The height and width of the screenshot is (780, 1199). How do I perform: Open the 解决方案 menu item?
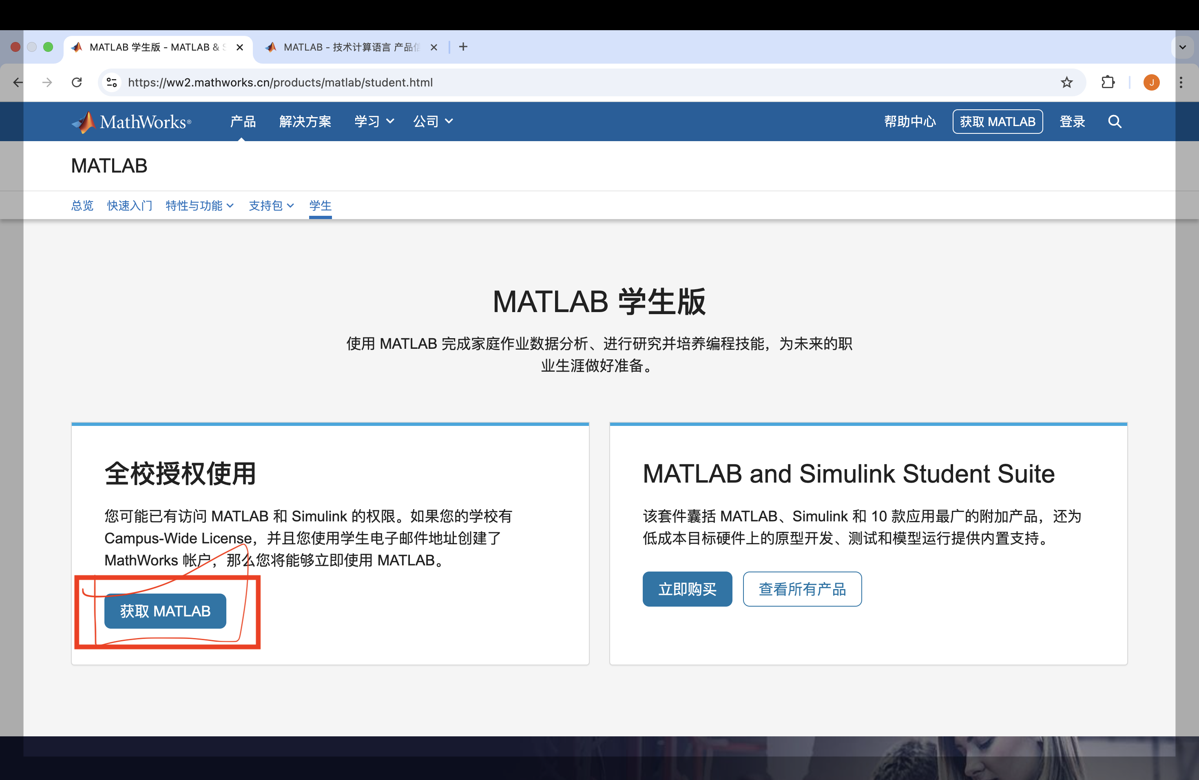(x=305, y=122)
